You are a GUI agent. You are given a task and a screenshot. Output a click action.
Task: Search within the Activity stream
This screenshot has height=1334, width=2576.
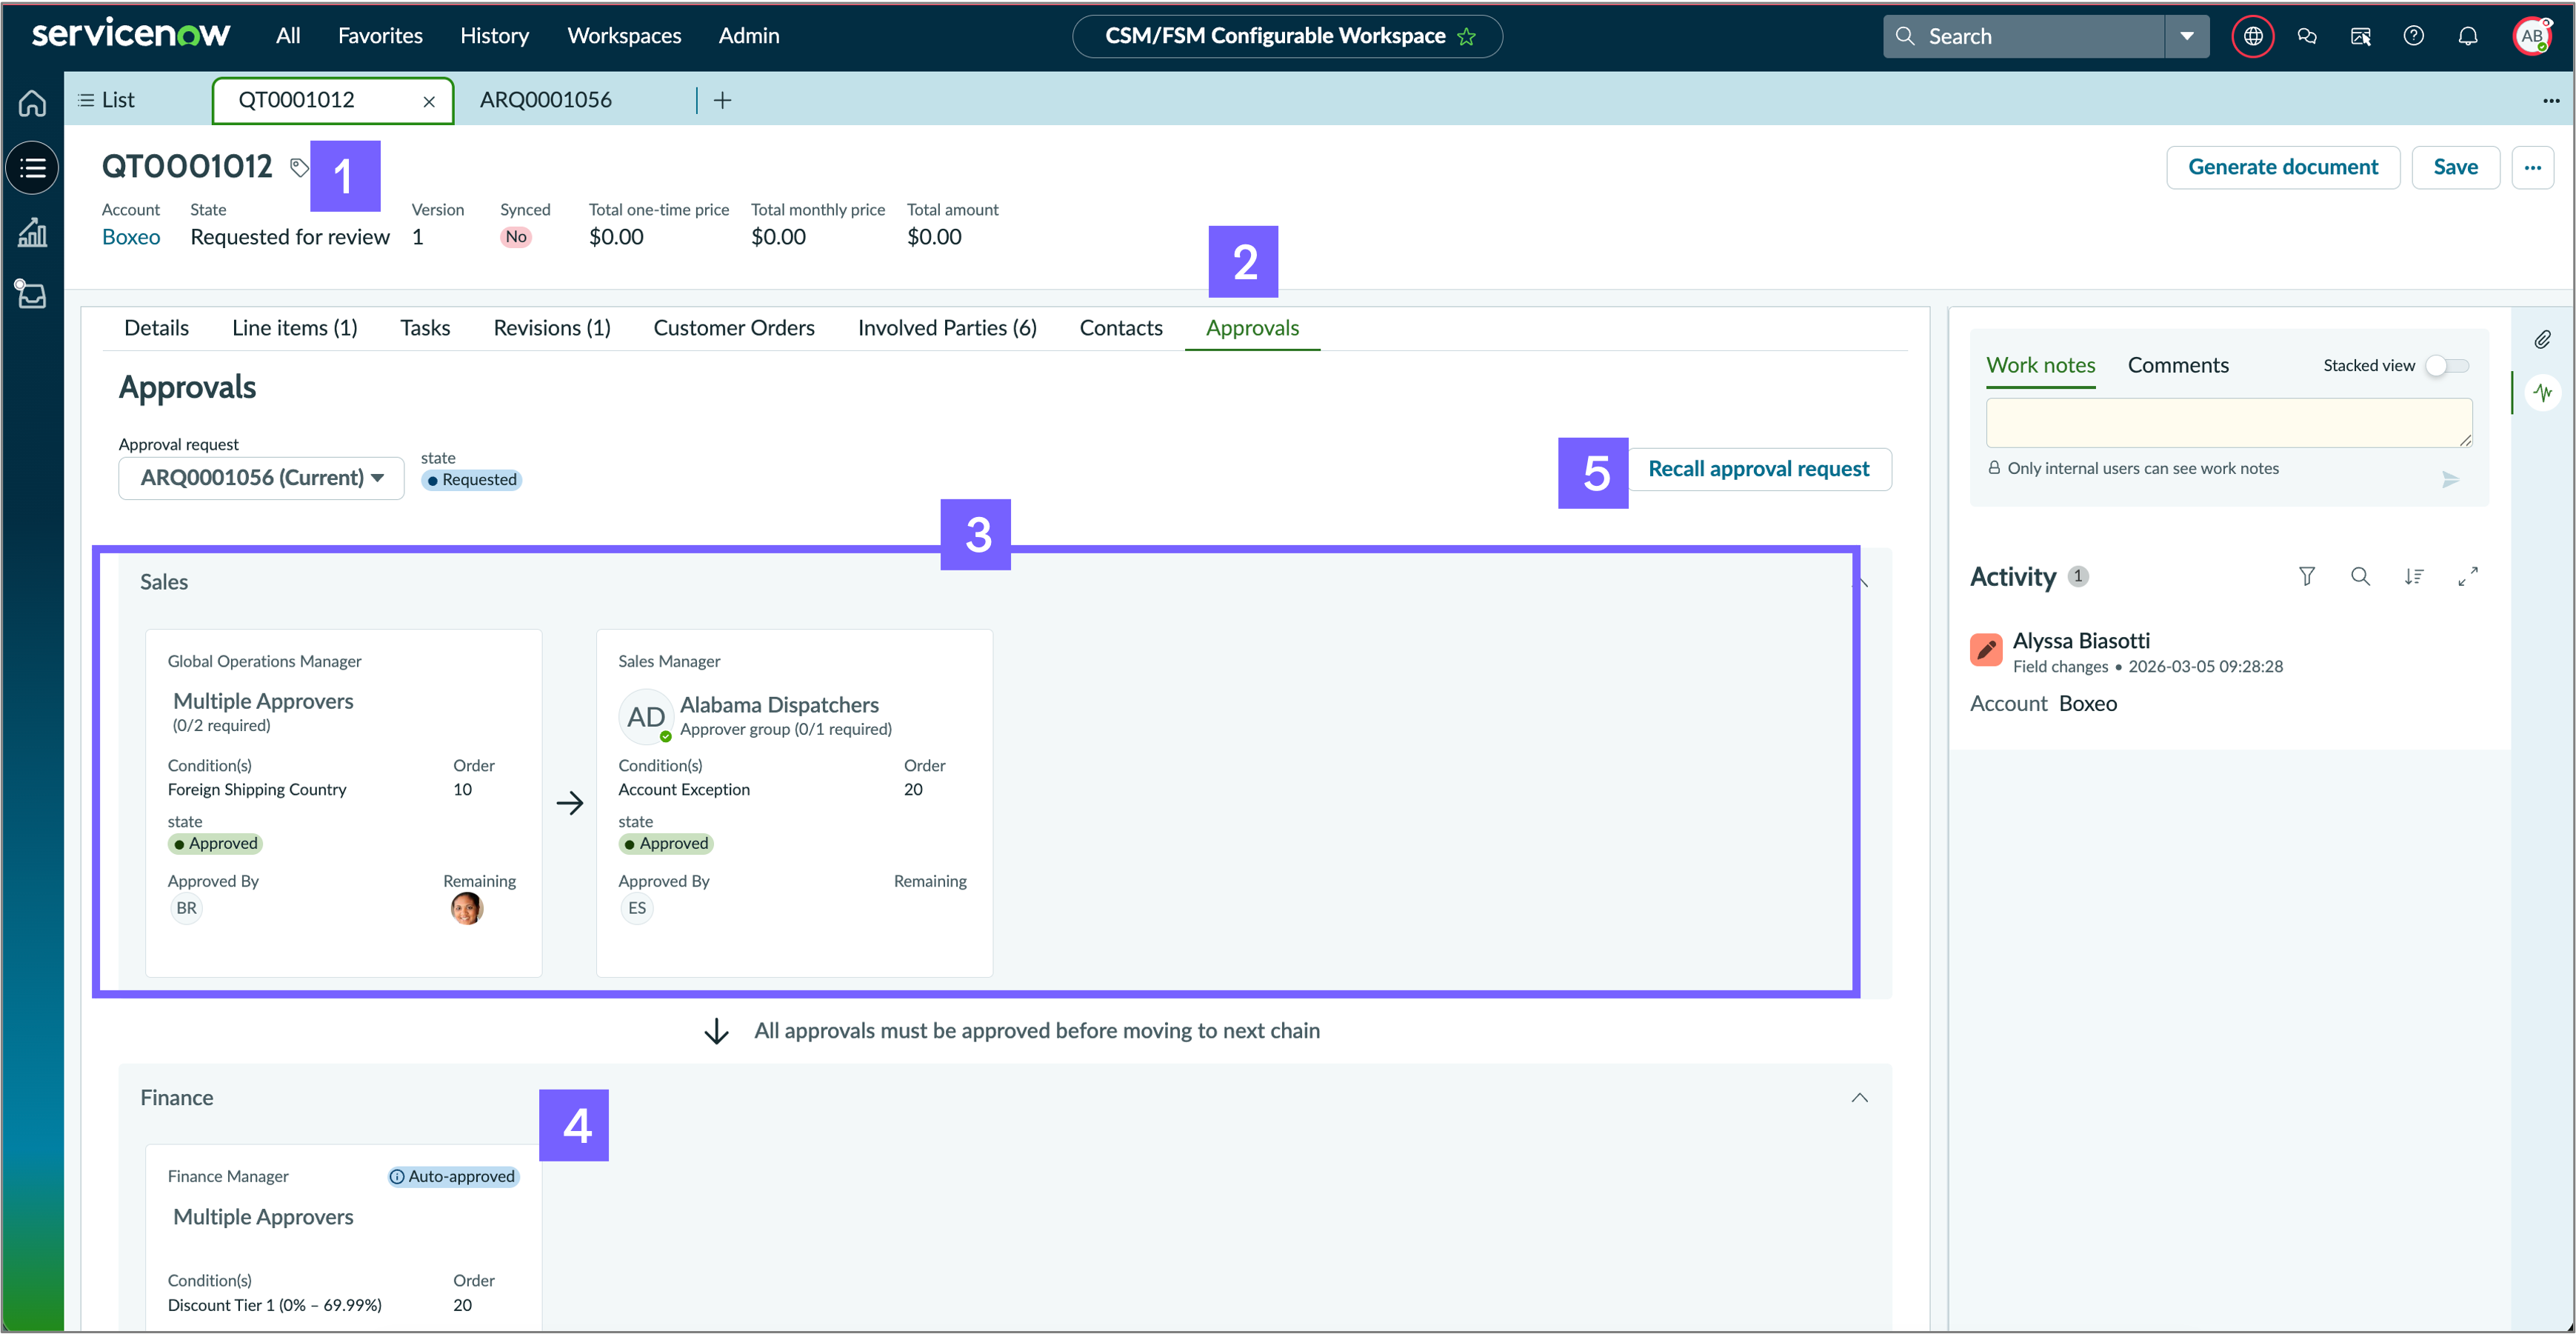tap(2360, 577)
